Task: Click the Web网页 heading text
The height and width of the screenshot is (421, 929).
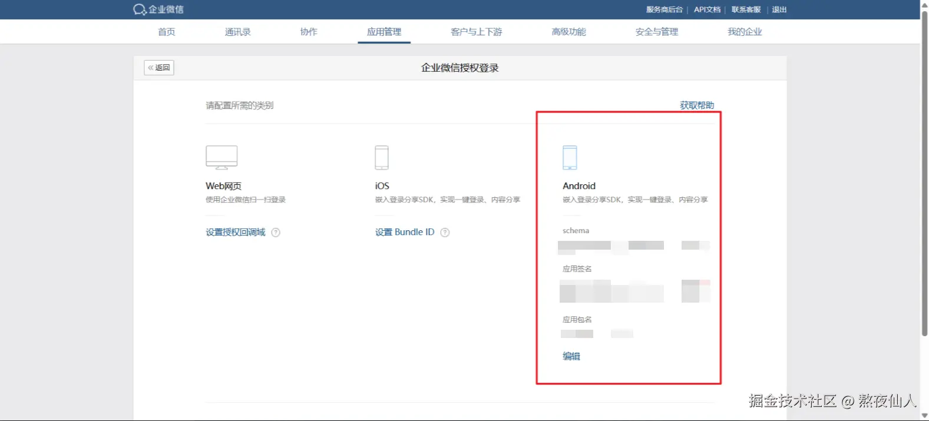Action: coord(223,186)
